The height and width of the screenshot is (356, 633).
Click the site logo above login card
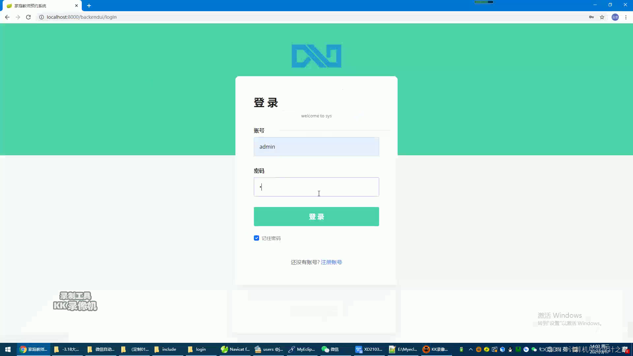pyautogui.click(x=316, y=56)
